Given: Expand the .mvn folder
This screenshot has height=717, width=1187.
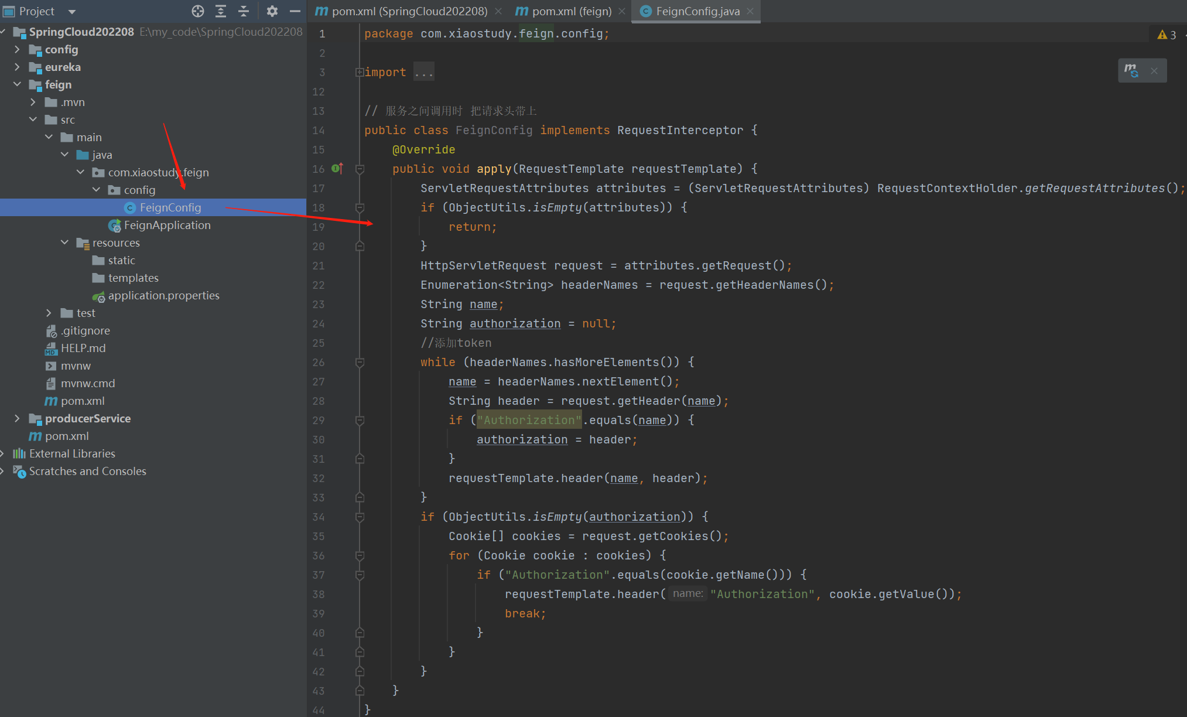Looking at the screenshot, I should click(x=33, y=102).
